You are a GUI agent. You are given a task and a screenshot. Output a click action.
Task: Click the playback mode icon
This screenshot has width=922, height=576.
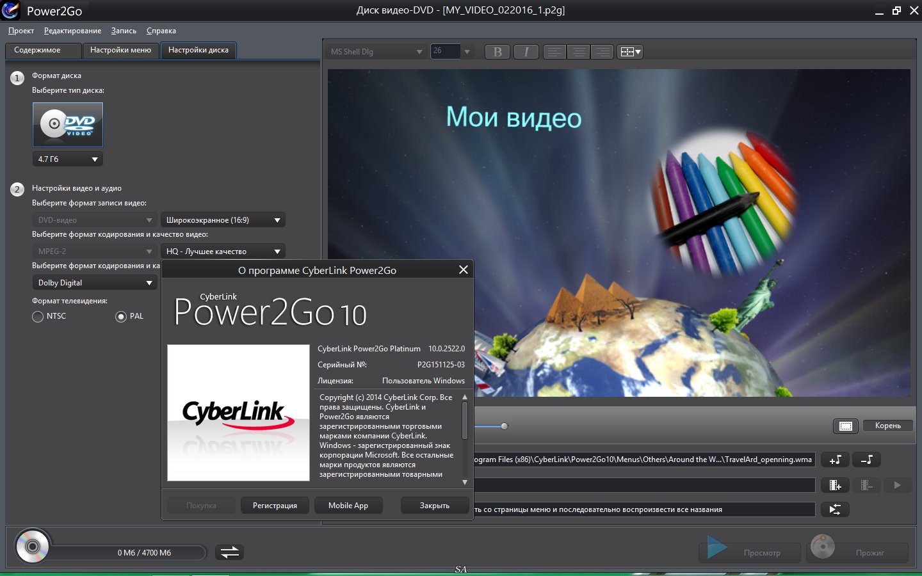coord(835,509)
